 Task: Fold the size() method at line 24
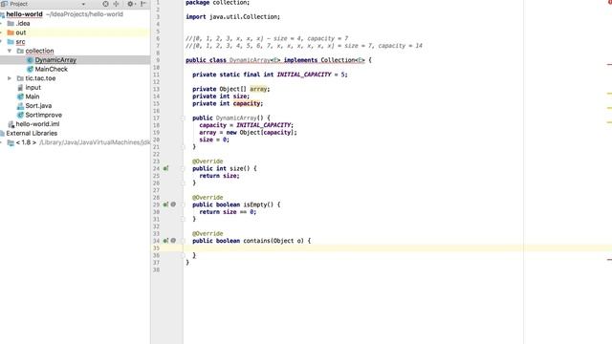tap(183, 168)
